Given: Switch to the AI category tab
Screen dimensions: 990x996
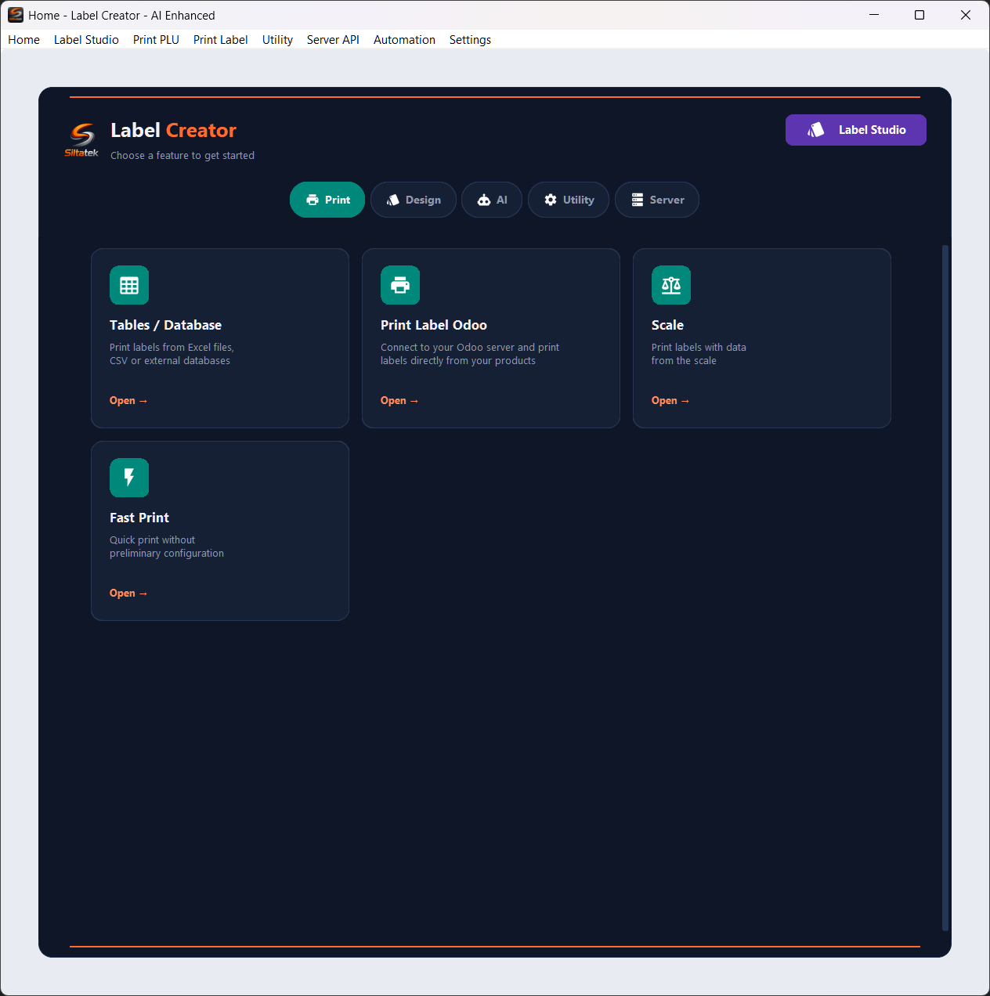Looking at the screenshot, I should (x=492, y=200).
